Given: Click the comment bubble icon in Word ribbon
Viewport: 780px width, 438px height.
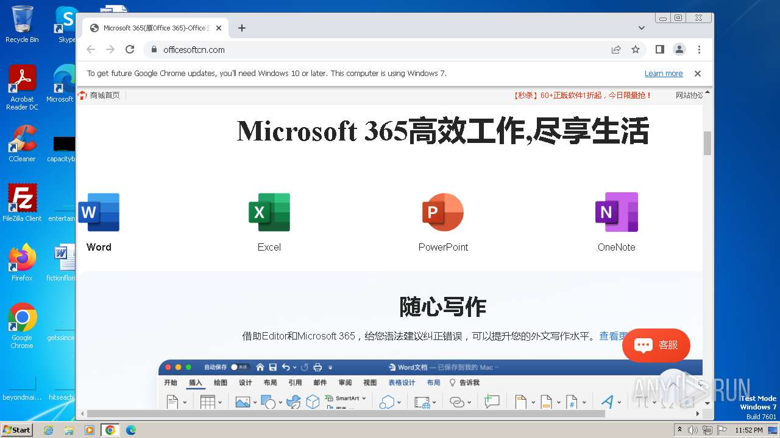Looking at the screenshot, I should pyautogui.click(x=491, y=401).
